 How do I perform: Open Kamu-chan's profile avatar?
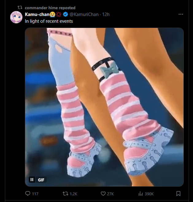(x=16, y=17)
